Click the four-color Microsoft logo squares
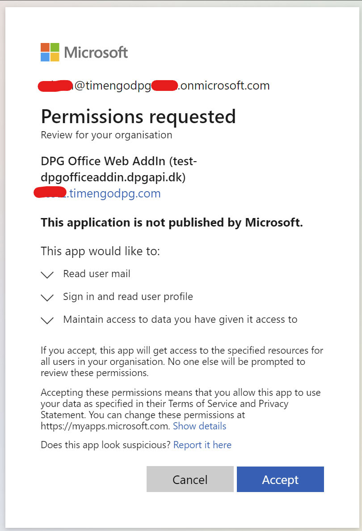362x531 pixels. point(50,52)
